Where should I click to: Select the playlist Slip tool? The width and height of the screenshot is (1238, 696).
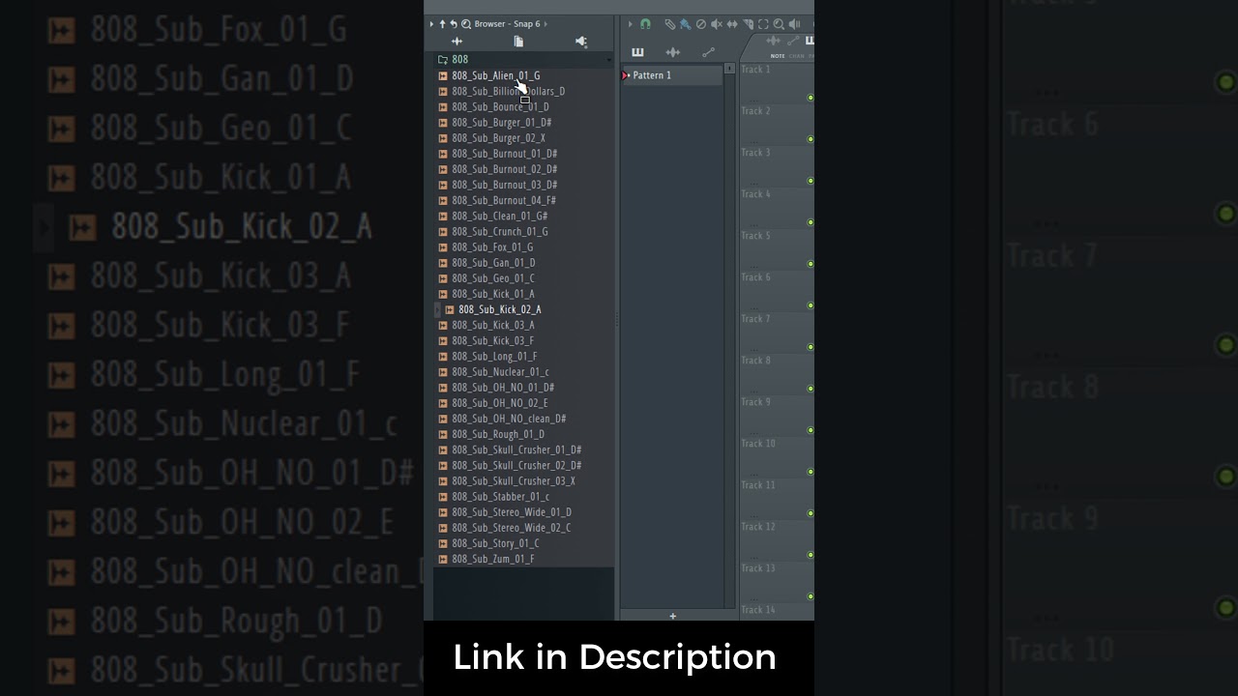[732, 24]
